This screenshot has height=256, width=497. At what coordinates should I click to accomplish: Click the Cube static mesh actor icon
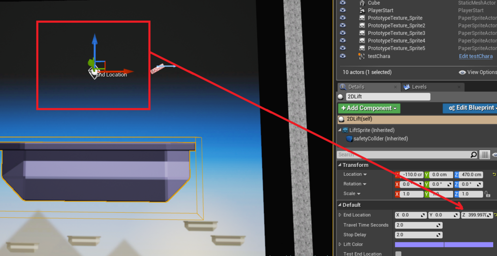click(x=362, y=3)
